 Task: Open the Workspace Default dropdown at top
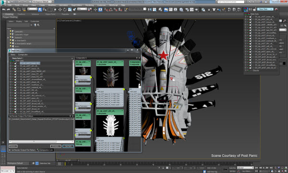[41, 1]
